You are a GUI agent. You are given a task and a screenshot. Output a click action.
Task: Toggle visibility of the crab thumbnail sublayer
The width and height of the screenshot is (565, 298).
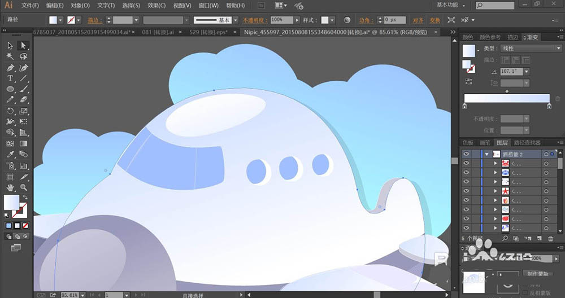[x=466, y=164]
